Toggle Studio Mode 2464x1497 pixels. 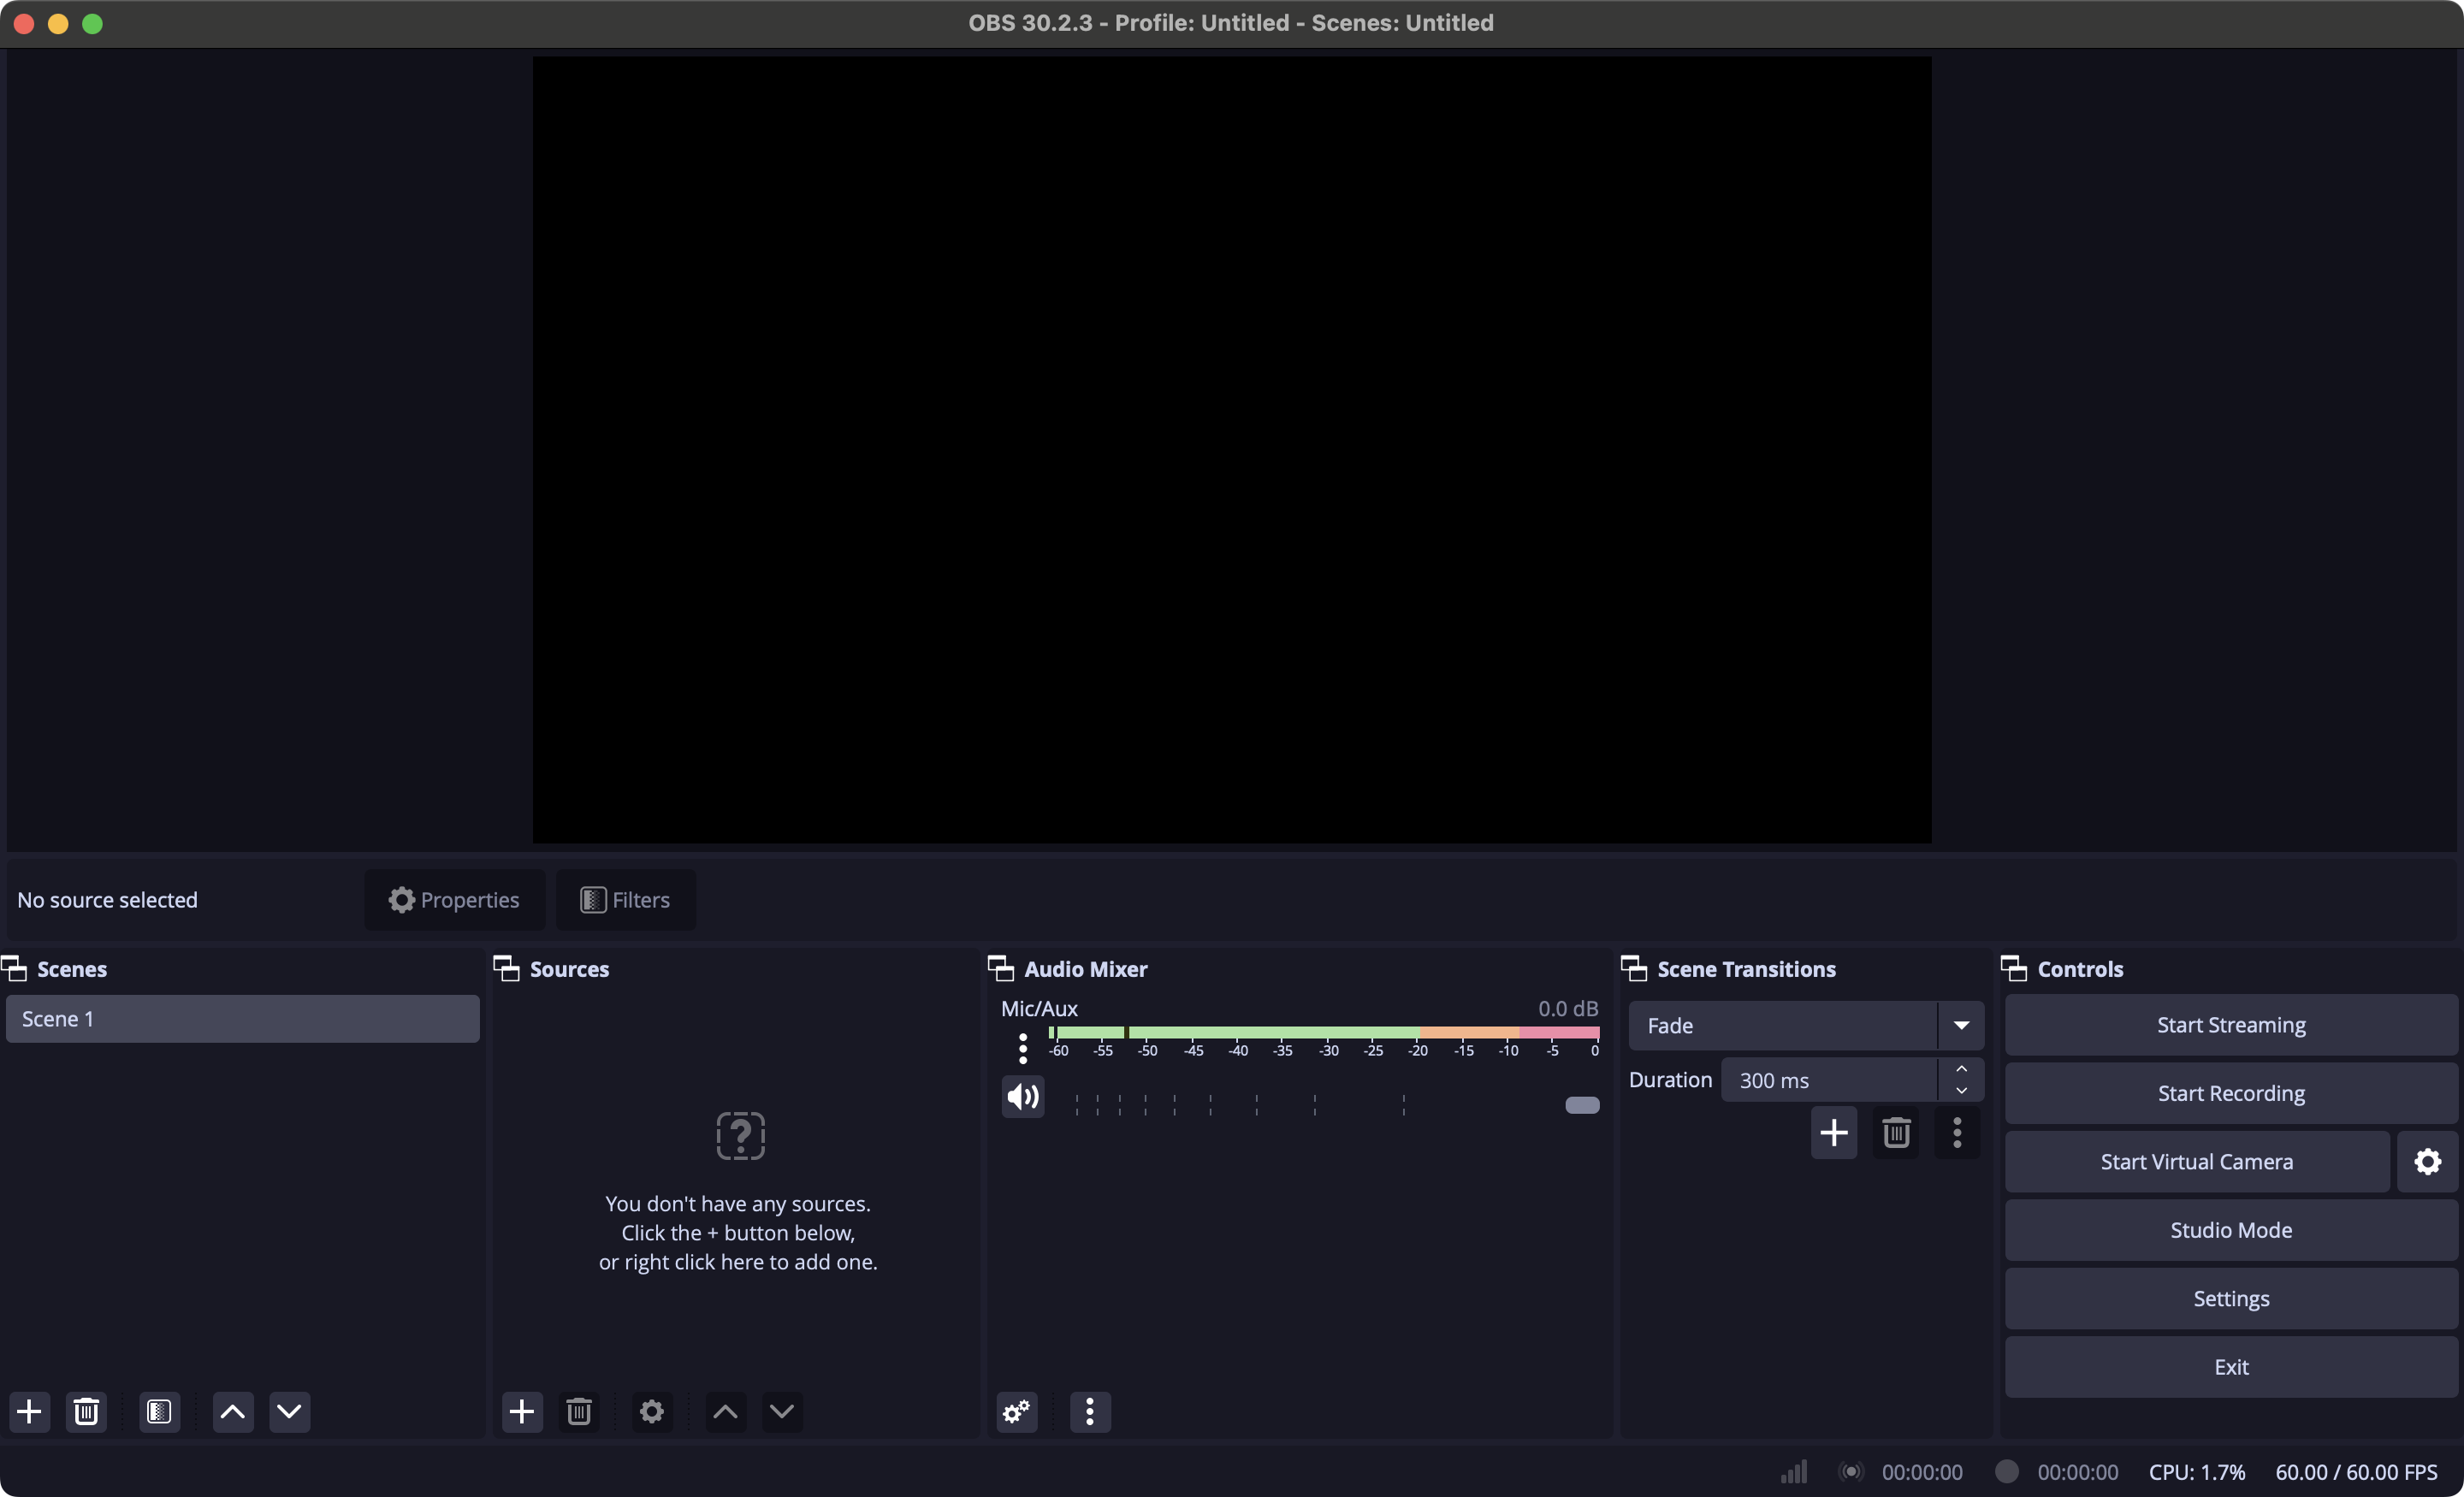[2230, 1230]
